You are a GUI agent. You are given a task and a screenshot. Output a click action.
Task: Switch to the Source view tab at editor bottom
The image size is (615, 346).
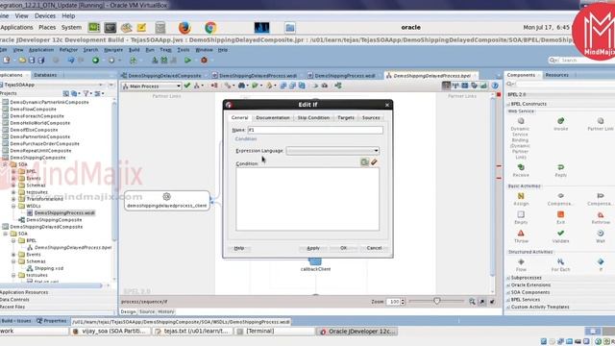[147, 311]
